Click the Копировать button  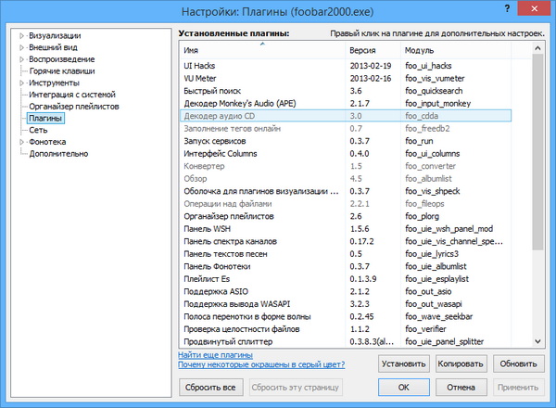[x=461, y=364]
